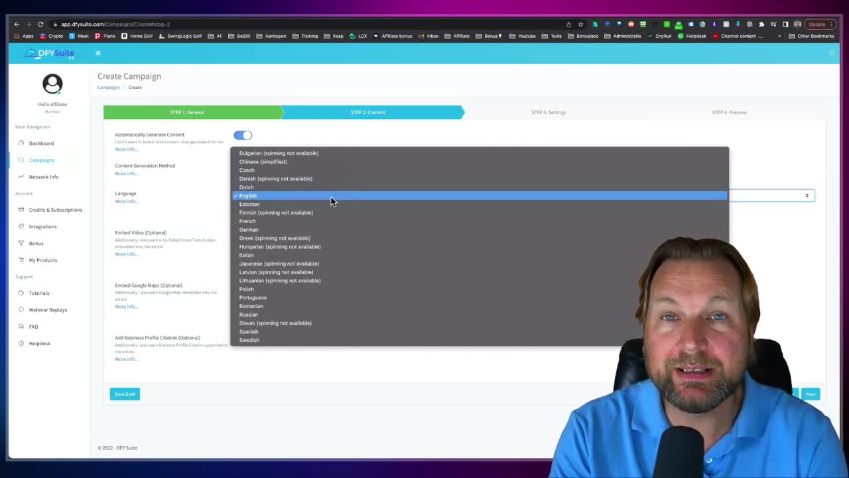Toggle Automatically Generate Content switch
This screenshot has width=849, height=478.
pos(243,135)
